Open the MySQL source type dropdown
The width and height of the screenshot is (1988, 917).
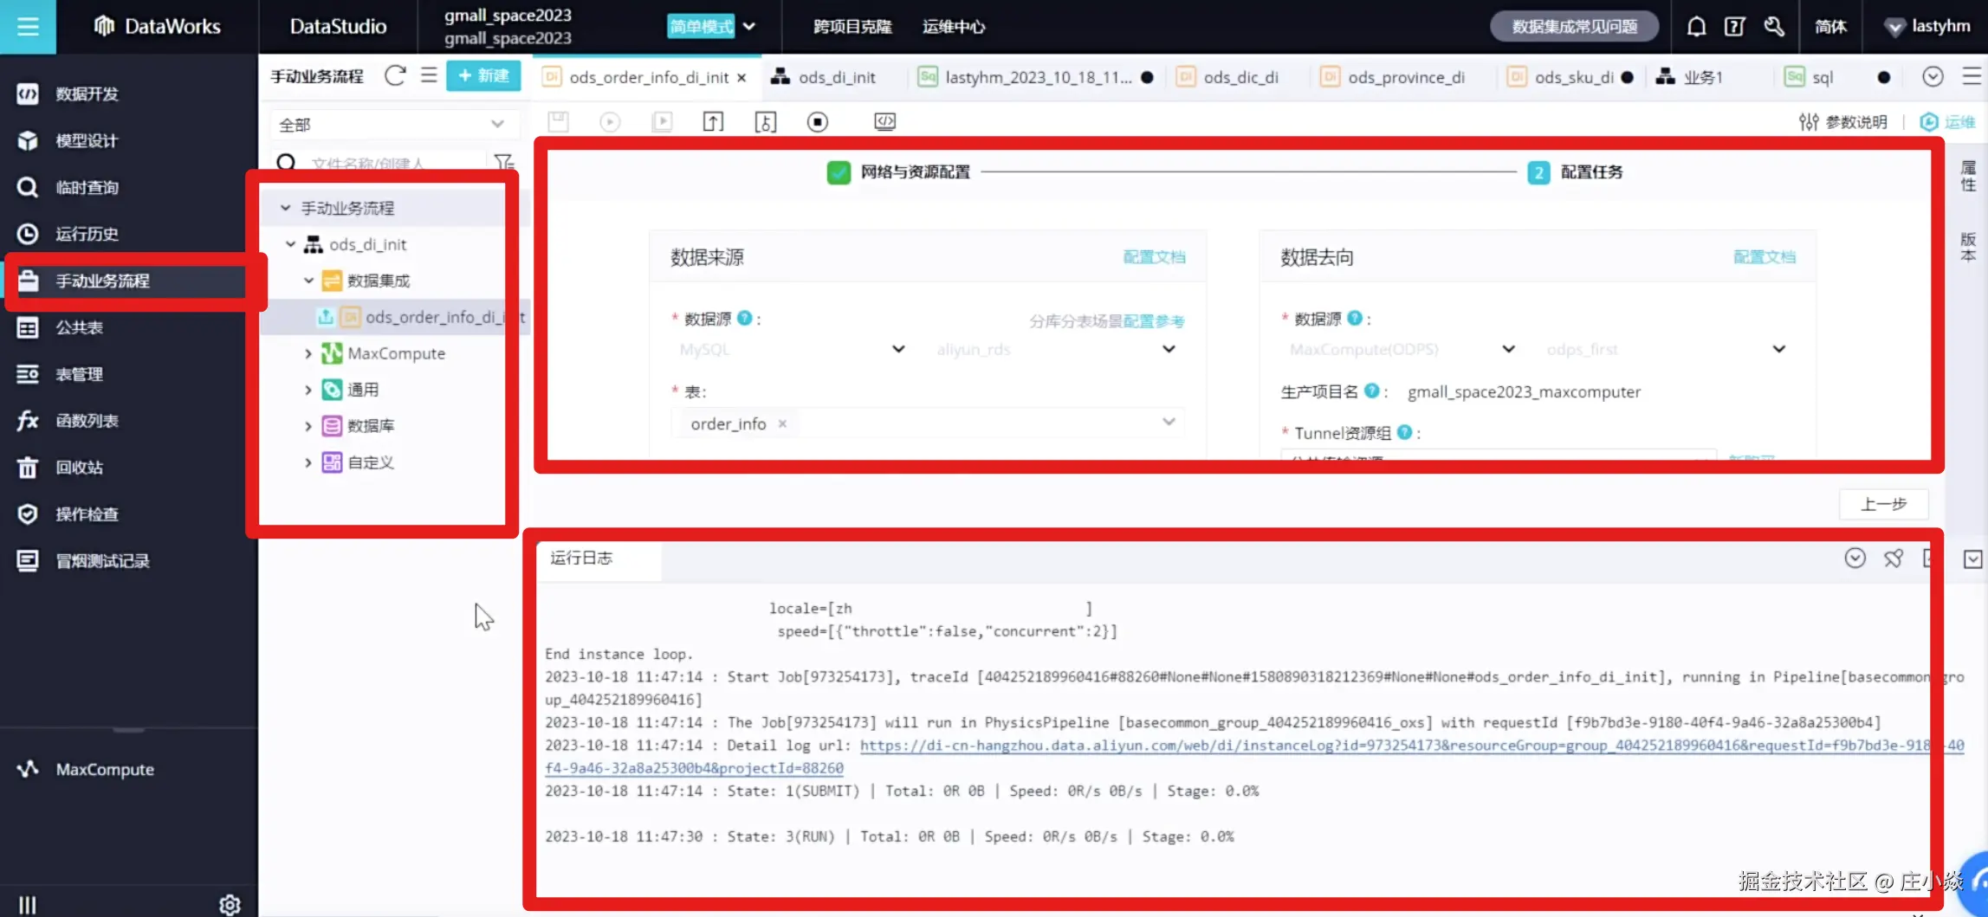792,349
